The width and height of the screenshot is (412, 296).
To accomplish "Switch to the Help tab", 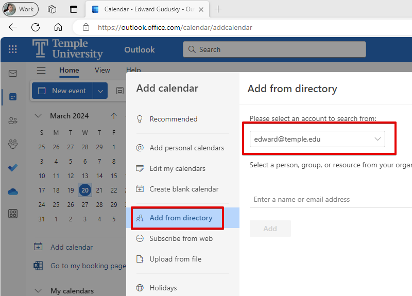I will coord(133,70).
